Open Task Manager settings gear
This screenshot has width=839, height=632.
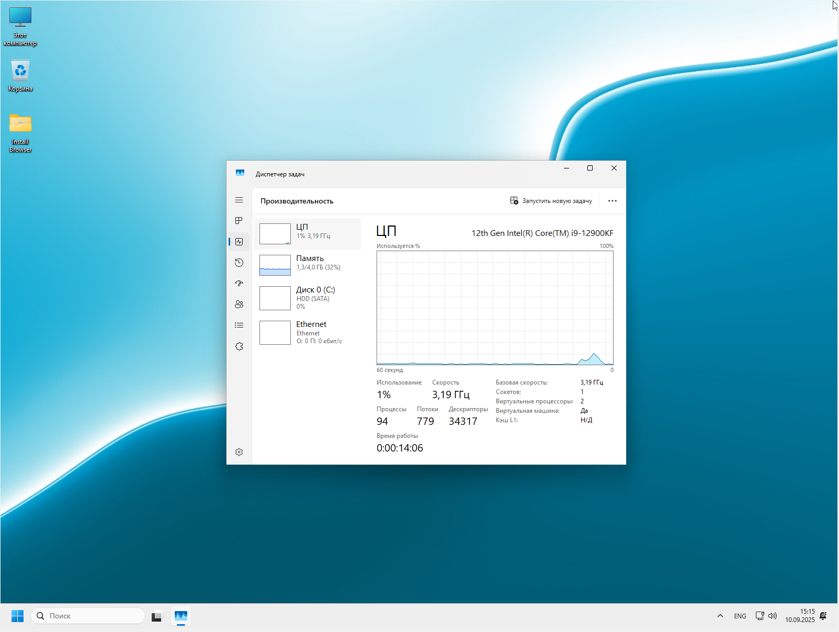(x=239, y=452)
